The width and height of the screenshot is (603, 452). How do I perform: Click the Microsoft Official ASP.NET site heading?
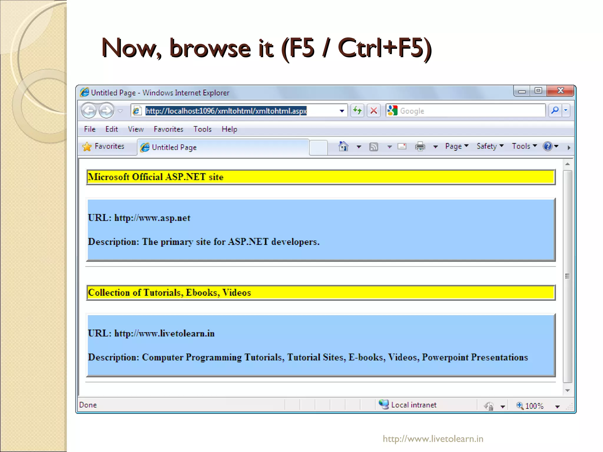click(x=156, y=177)
